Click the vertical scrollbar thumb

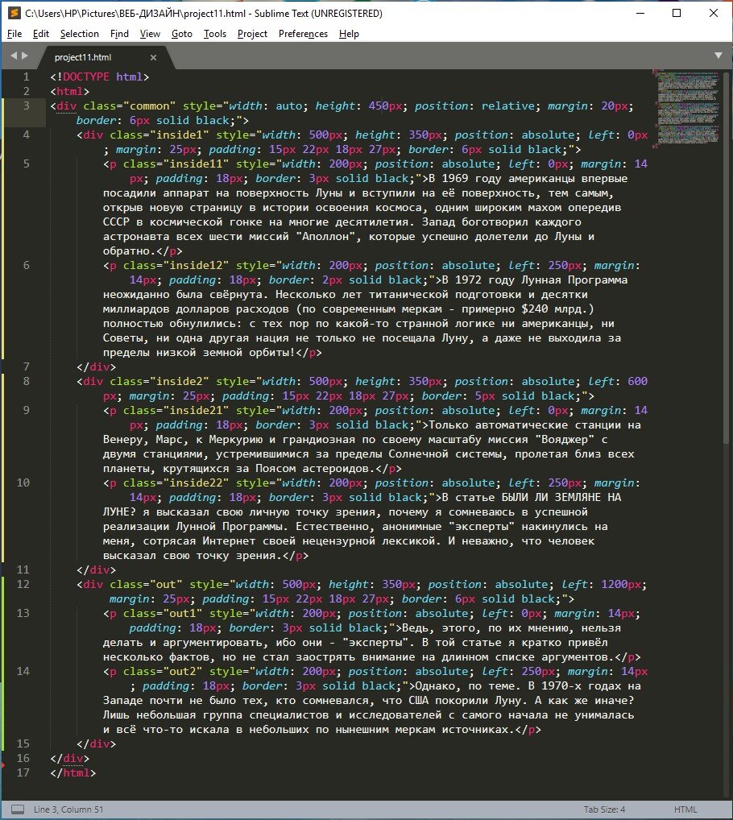pyautogui.click(x=726, y=259)
